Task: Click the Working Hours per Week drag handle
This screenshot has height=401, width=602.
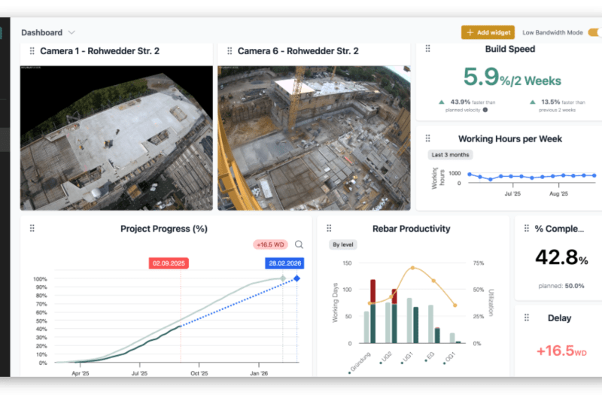Action: [x=428, y=138]
